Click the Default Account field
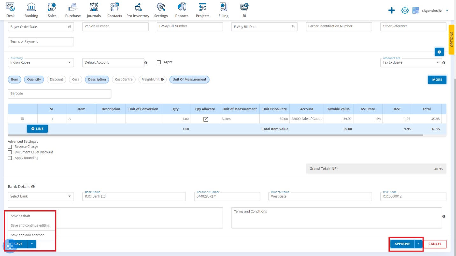456x256 pixels. pyautogui.click(x=113, y=63)
